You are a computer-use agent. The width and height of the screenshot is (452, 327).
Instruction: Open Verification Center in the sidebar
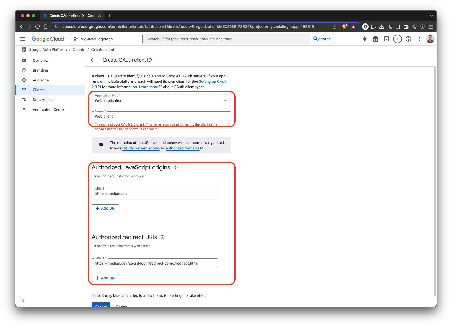(x=50, y=109)
